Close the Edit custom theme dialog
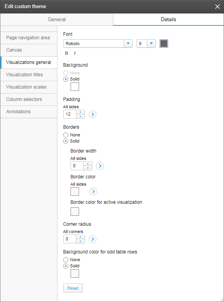 tap(217, 7)
